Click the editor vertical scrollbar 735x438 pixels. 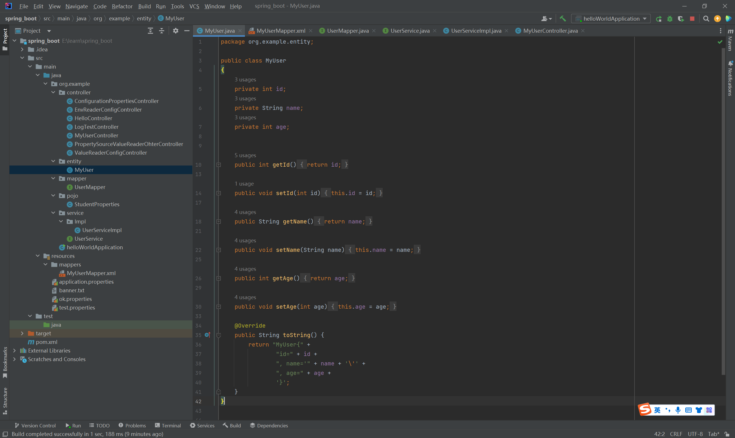(723, 207)
